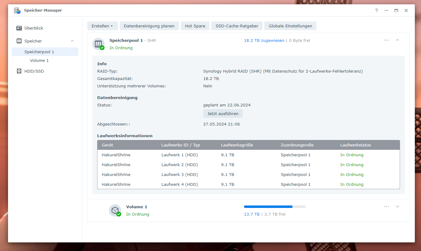Screen dimensions: 421x251
Task: Select the Laufwerk 3 (HDD) table row
Action: click(x=248, y=175)
